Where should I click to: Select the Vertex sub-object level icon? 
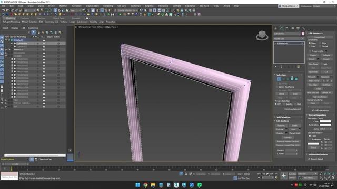click(x=279, y=79)
